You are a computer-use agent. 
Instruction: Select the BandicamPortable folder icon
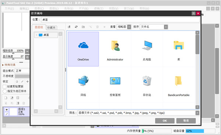[178, 81]
